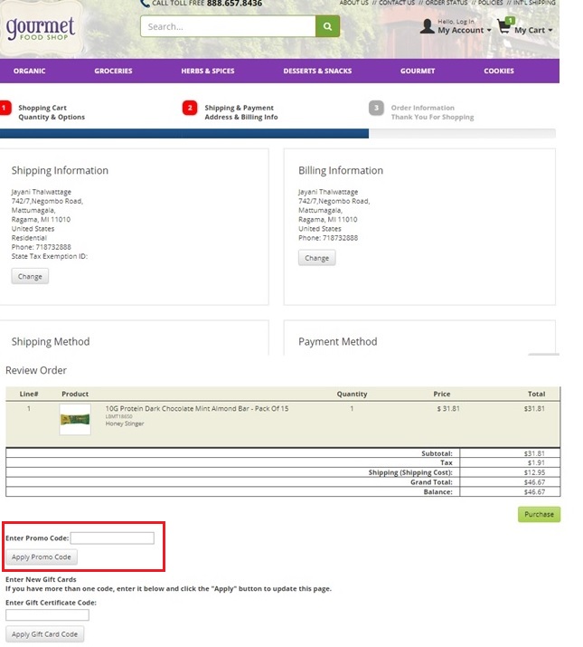Click the About Us link

353,3
